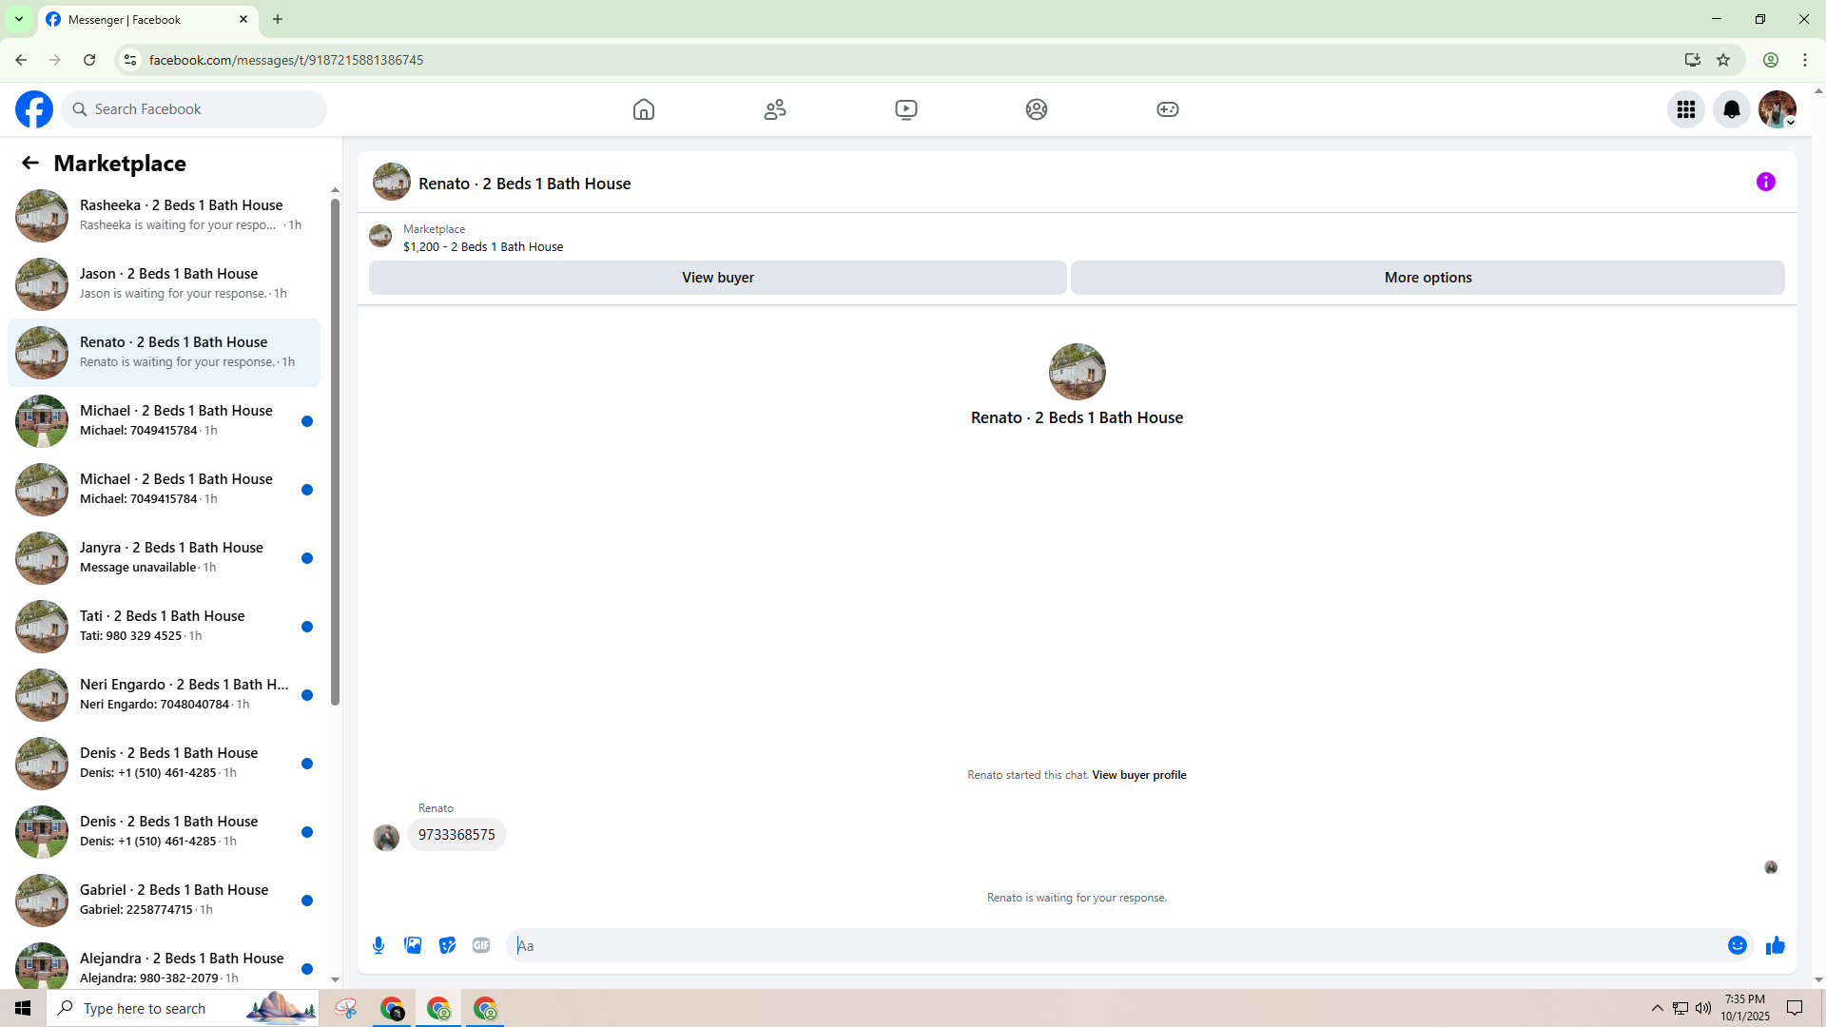
Task: Go back in browser history
Action: tap(21, 60)
